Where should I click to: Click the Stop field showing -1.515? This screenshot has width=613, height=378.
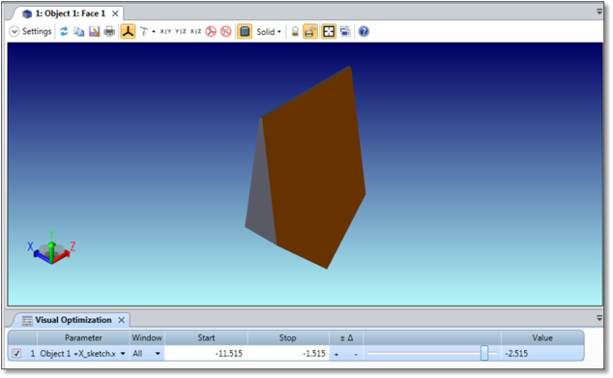coord(288,354)
